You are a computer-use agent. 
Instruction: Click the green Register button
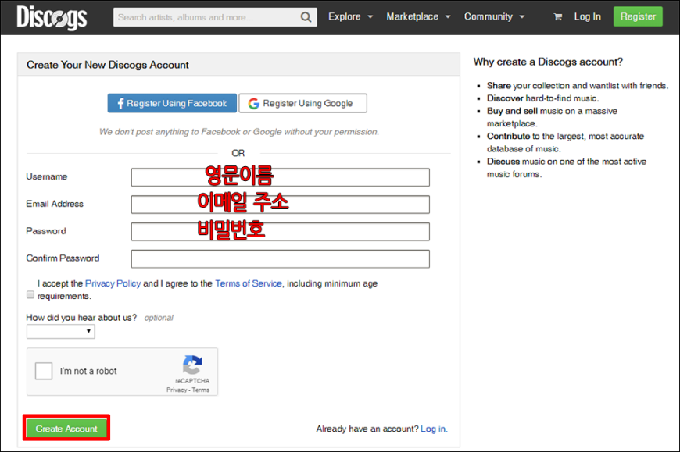[x=638, y=16]
